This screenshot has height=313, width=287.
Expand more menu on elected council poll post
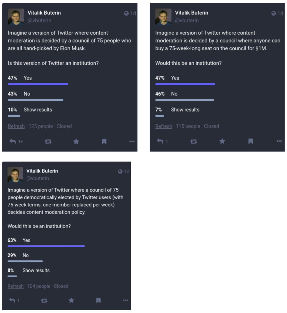[x=125, y=300]
